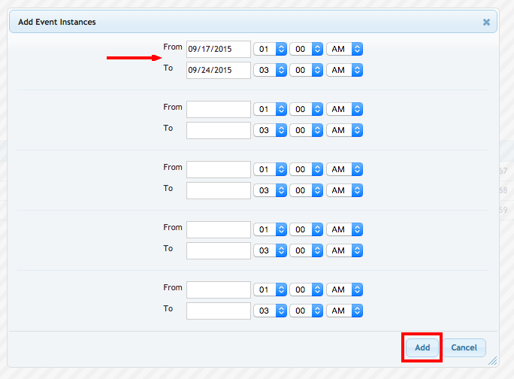Click the Add button
The width and height of the screenshot is (514, 379).
[x=422, y=347]
